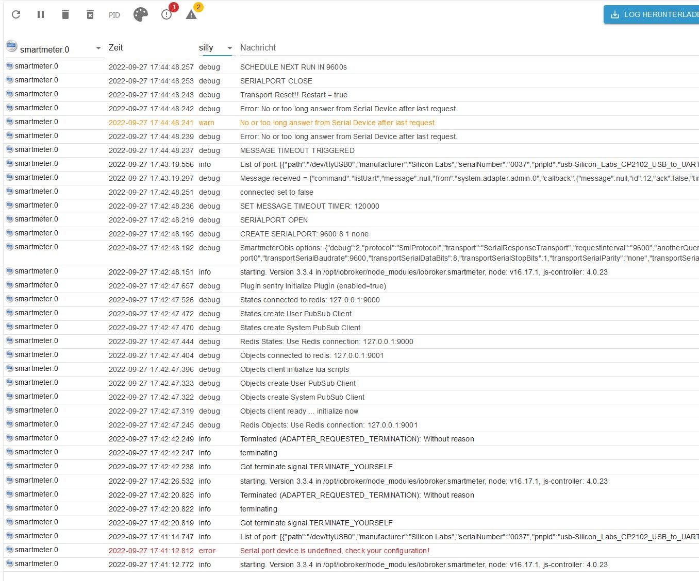The image size is (699, 581).
Task: Click 'MESSAGE TIMEOUT TRIGGERED' message
Action: pyautogui.click(x=297, y=150)
